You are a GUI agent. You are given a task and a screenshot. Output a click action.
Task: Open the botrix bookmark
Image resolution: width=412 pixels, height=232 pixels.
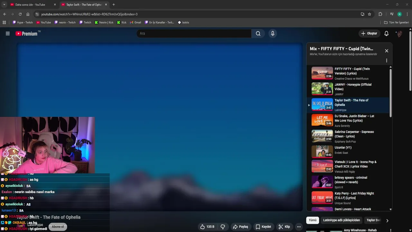pyautogui.click(x=183, y=23)
